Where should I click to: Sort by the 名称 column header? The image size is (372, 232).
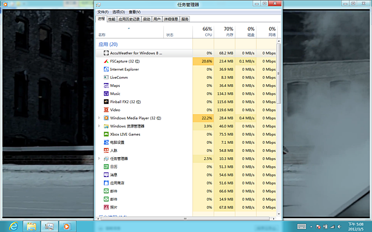[x=130, y=31]
